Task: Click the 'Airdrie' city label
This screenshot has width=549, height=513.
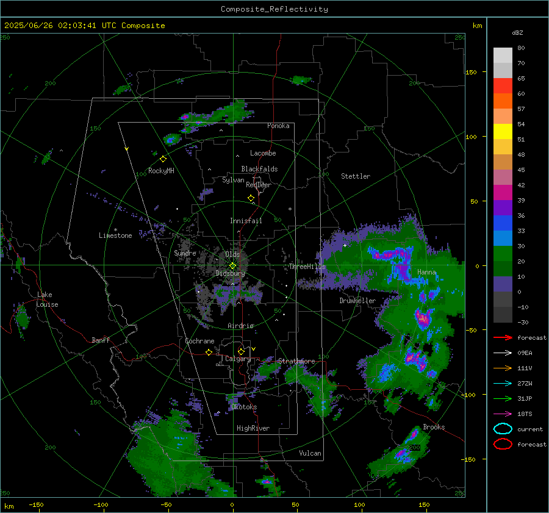Action: (240, 326)
